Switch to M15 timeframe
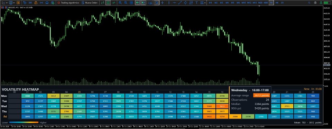332x129 pixels. (255, 3)
